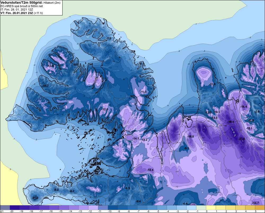The width and height of the screenshot is (265, 213).
Task: Select the -9.6 temperature label
Action: (76, 65)
